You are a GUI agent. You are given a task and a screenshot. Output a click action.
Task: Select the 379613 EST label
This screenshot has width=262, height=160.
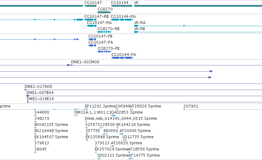[x=42, y=143]
